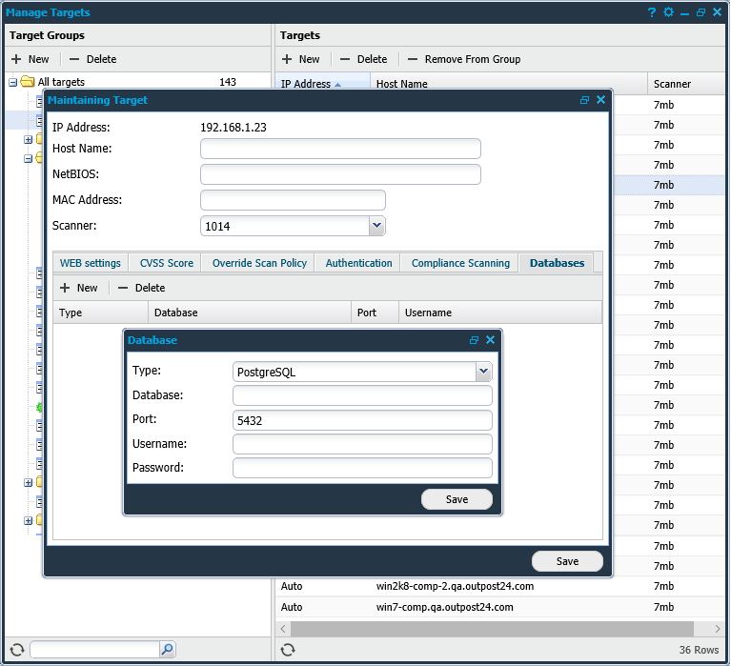Restore the Database dialog window
The image size is (731, 666).
pos(474,340)
